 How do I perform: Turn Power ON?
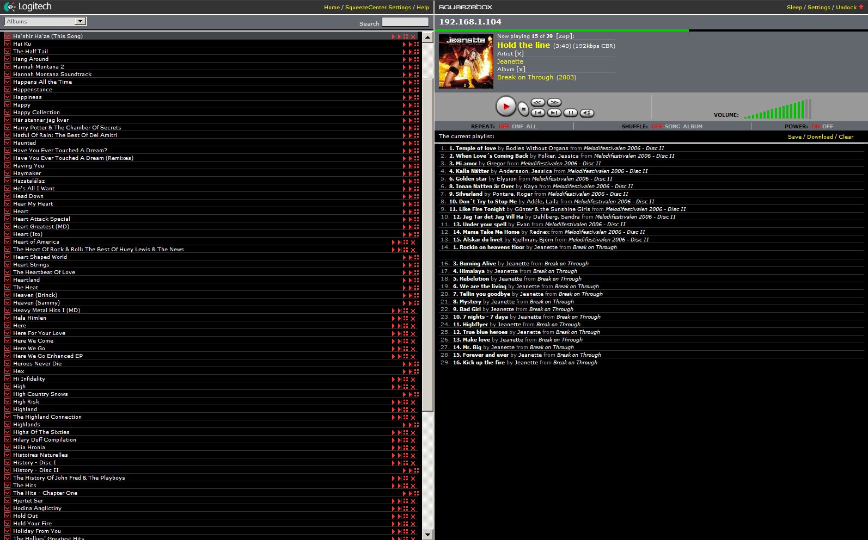pyautogui.click(x=816, y=127)
